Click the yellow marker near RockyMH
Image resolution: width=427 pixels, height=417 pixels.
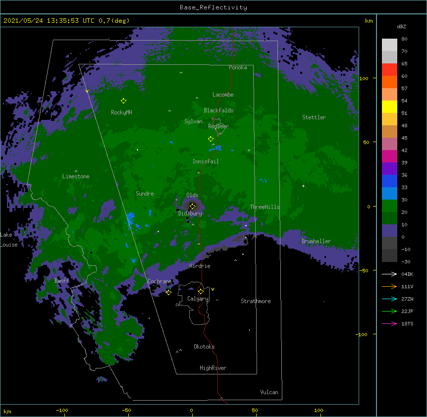(x=123, y=101)
